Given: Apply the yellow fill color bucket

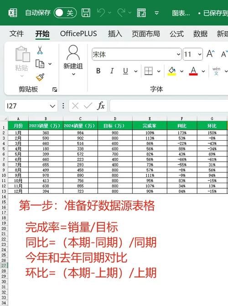Looking at the screenshot, I should click(x=171, y=71).
